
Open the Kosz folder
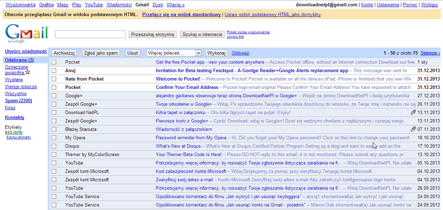10,108
